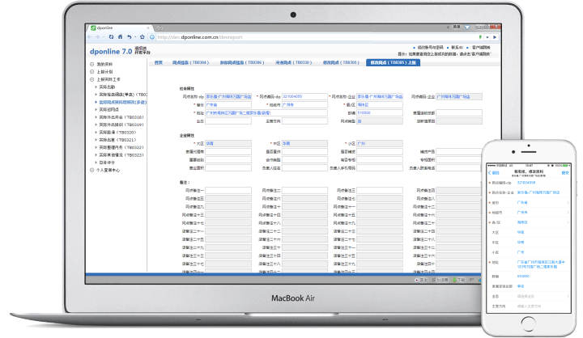
Task: Expand the bottom sidebar section circle icon
Action: (91, 170)
